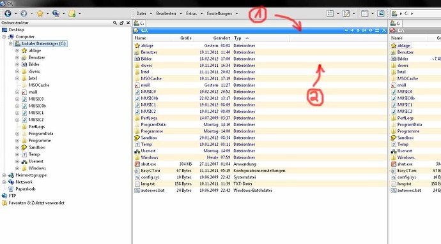The image size is (441, 244).
Task: Click the Forward navigation arrow in the toolbar
Action: coord(24,13)
